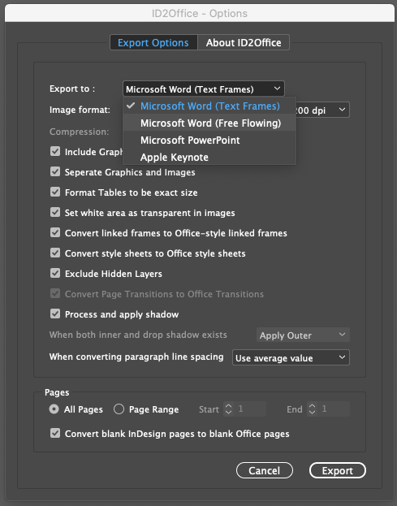Screen dimensions: 397x506
Task: Uncheck Process and apply shadow
Action: pyautogui.click(x=55, y=314)
